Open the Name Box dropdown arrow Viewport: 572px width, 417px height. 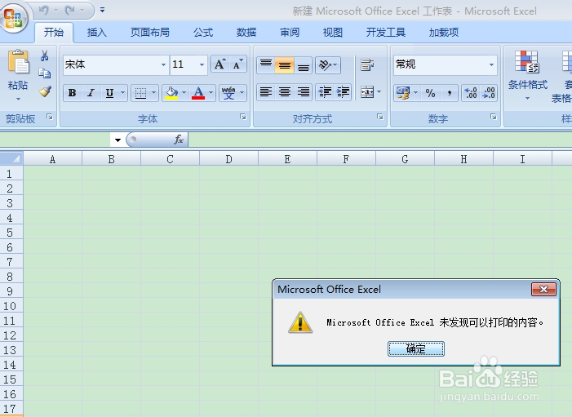(118, 140)
